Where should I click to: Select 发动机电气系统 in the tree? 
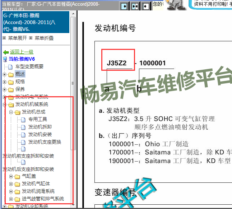coord(32,97)
